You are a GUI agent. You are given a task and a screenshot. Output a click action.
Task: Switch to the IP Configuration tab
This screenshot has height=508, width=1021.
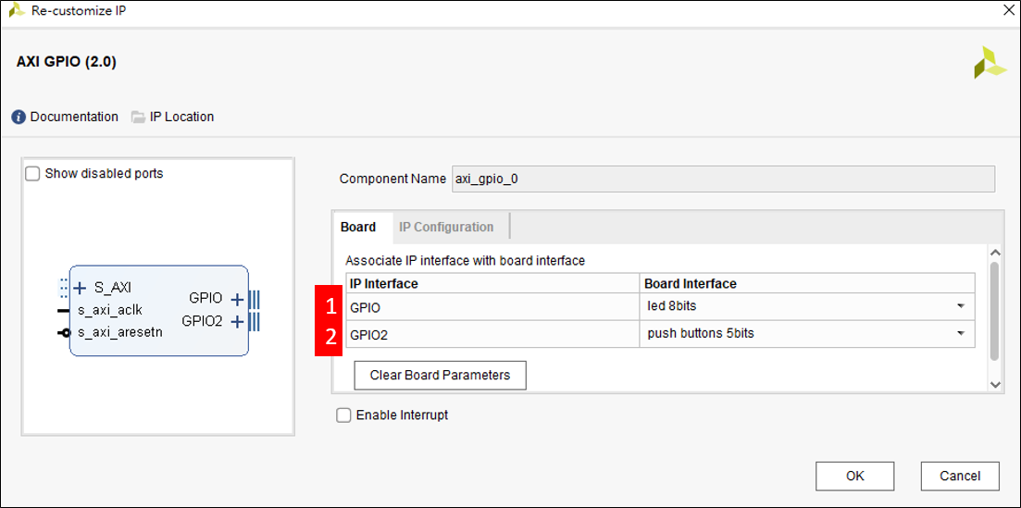click(x=446, y=228)
